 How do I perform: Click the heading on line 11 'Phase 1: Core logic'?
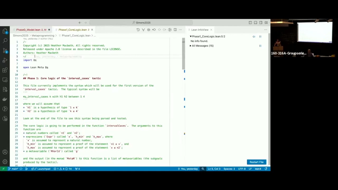tap(62, 78)
